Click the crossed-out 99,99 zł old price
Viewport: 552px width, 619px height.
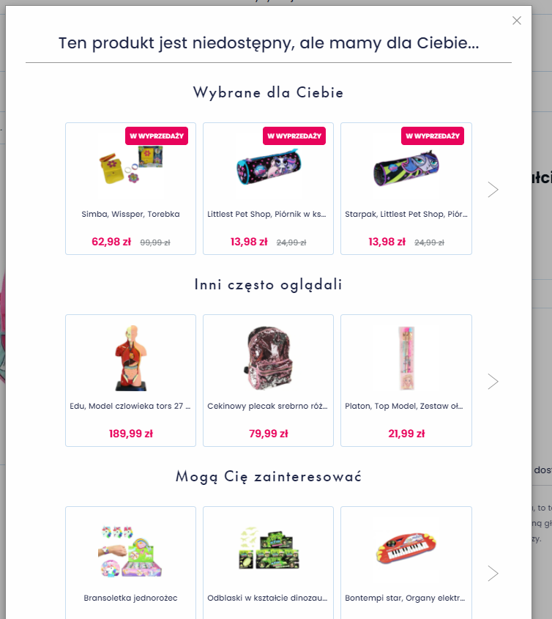(154, 242)
